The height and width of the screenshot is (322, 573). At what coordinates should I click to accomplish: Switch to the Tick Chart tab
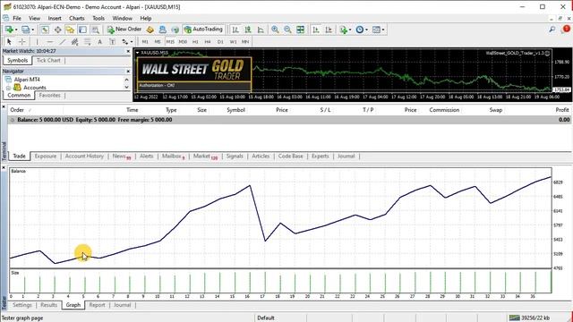tap(48, 60)
